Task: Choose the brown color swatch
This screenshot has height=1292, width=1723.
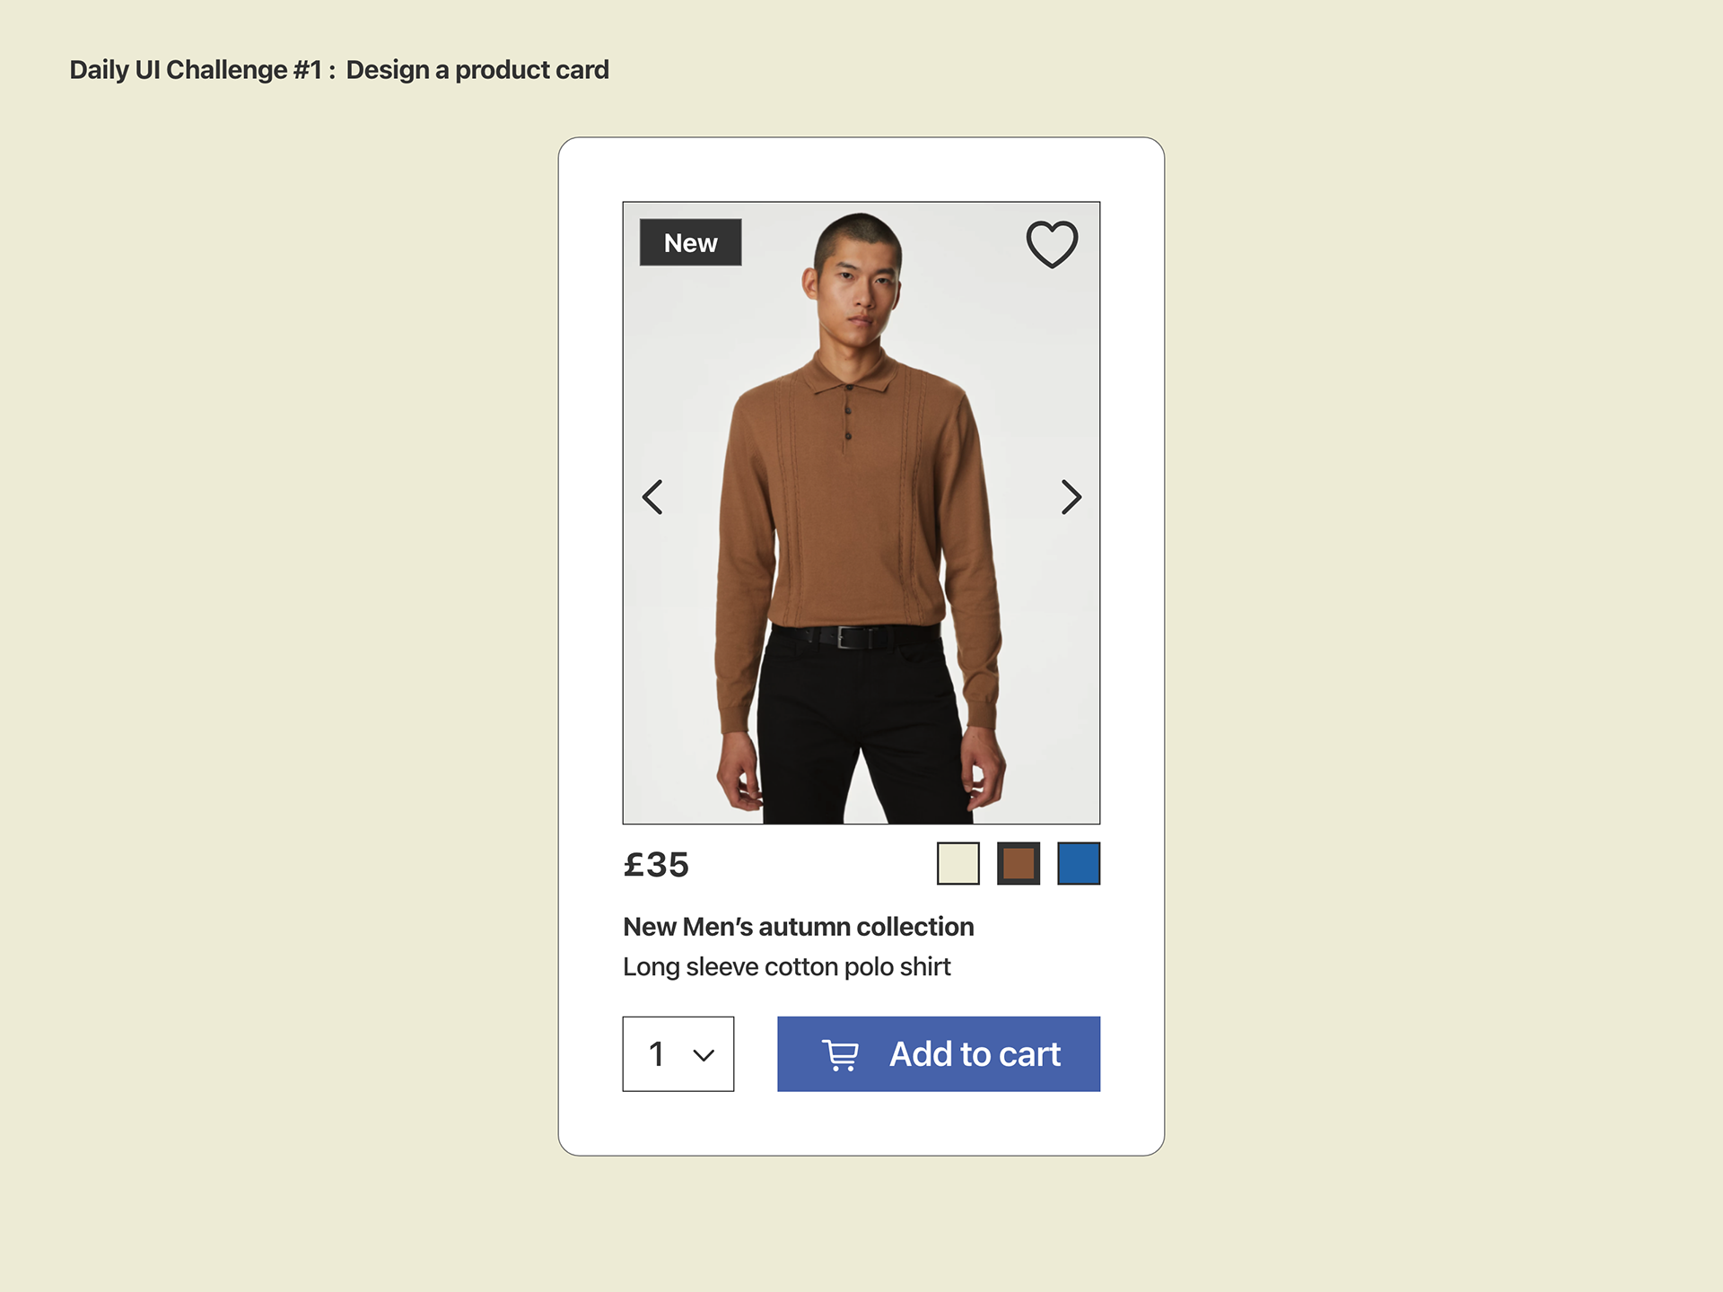Action: click(1018, 863)
